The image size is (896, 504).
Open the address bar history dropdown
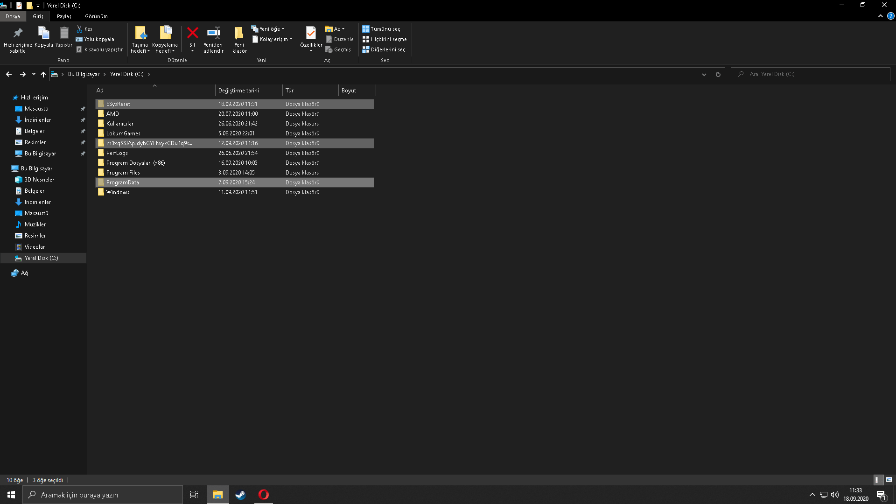click(x=704, y=74)
